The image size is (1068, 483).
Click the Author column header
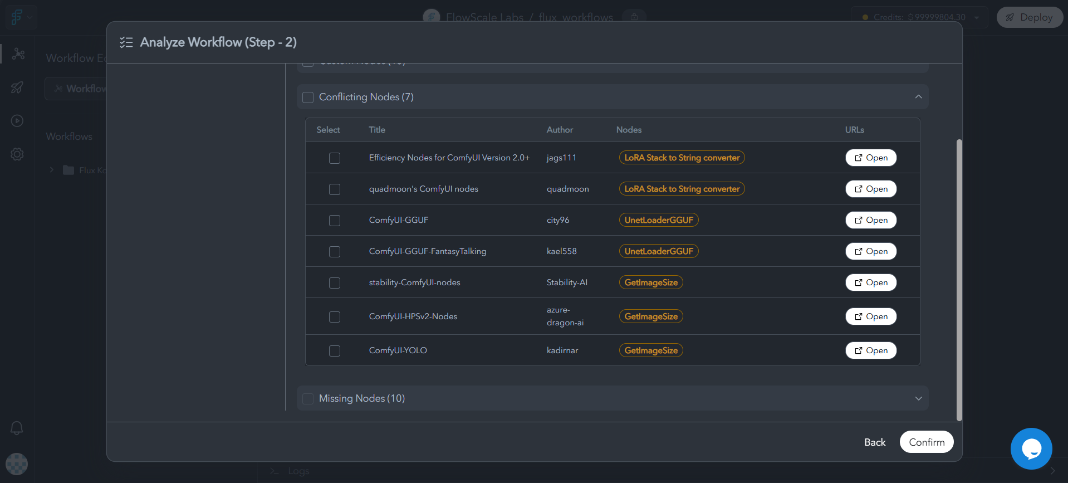(x=560, y=130)
